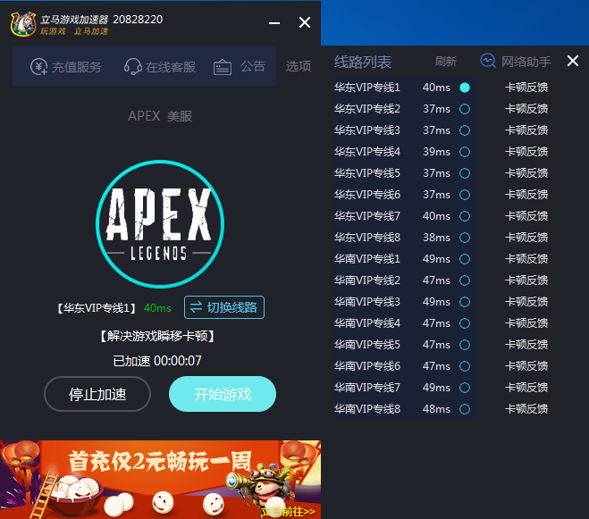Screen dimensions: 589x519
Task: Open the 首充仅2元畅玩一周 promotion banner
Action: click(160, 480)
